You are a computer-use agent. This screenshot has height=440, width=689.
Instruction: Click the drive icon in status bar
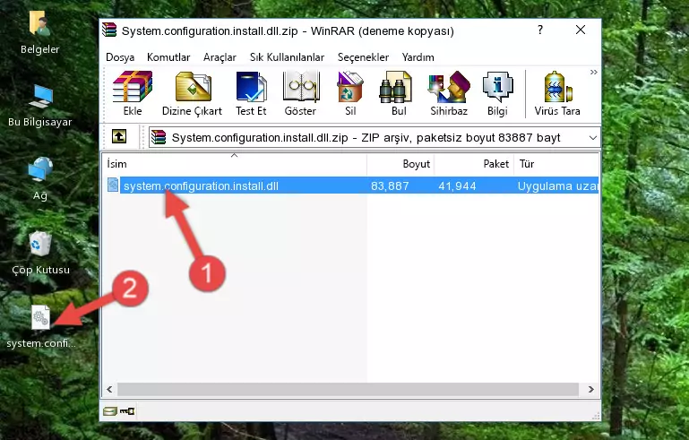tap(110, 411)
